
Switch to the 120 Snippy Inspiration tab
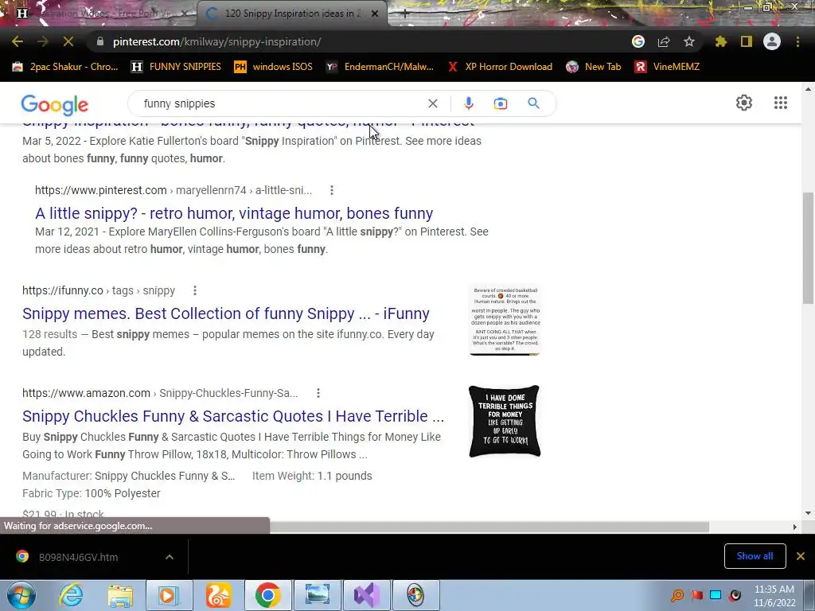pos(292,14)
